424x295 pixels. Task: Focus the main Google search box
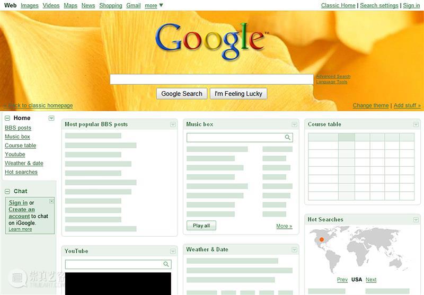pyautogui.click(x=211, y=79)
